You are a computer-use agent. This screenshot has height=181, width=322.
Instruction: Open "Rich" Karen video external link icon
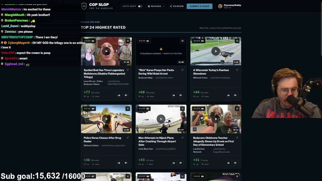[182, 70]
